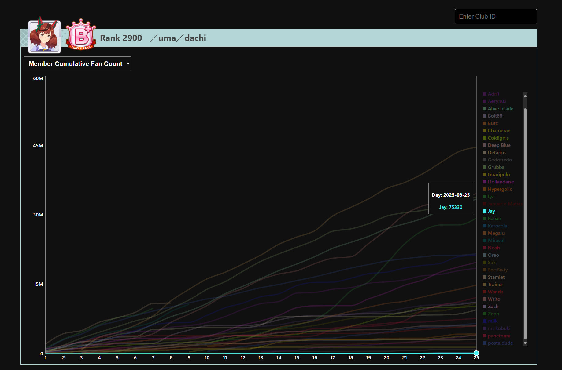This screenshot has height=370, width=562.
Task: Toggle the milk legend entry
Action: [x=490, y=321]
